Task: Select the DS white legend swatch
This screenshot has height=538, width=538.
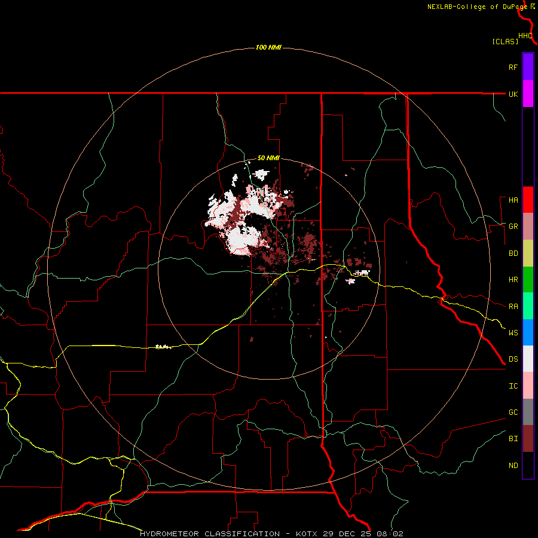Action: click(x=528, y=359)
